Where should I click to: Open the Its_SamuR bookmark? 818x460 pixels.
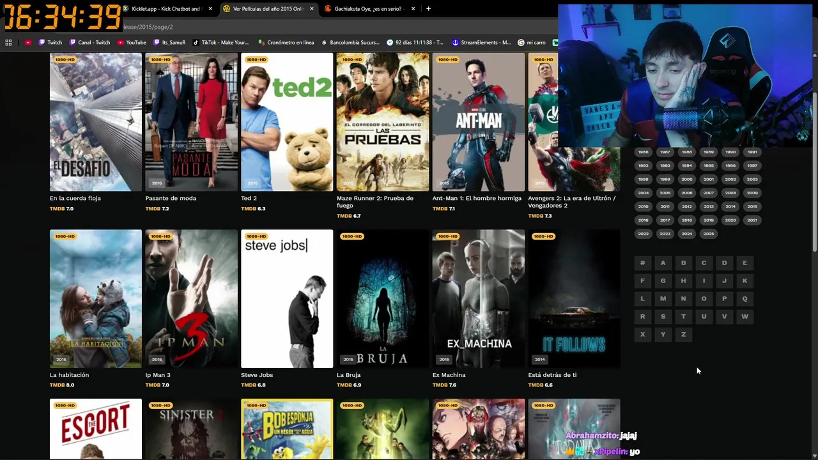pyautogui.click(x=169, y=43)
